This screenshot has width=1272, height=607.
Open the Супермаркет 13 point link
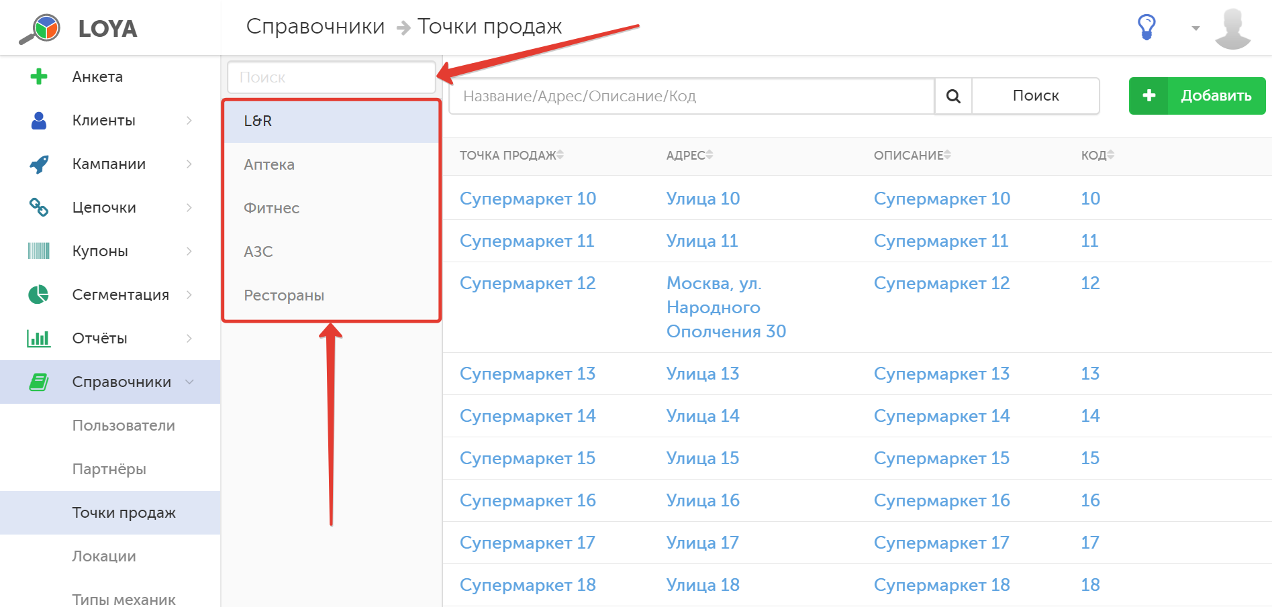click(x=528, y=374)
